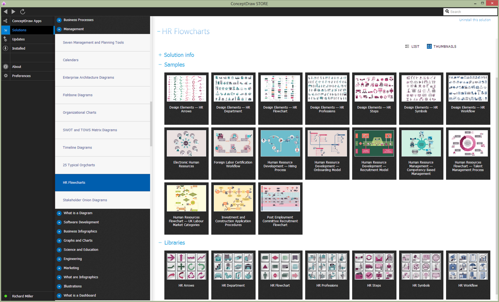Expand the Software Development category

pos(59,222)
